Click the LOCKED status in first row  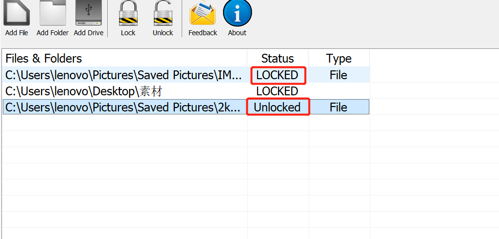click(277, 75)
